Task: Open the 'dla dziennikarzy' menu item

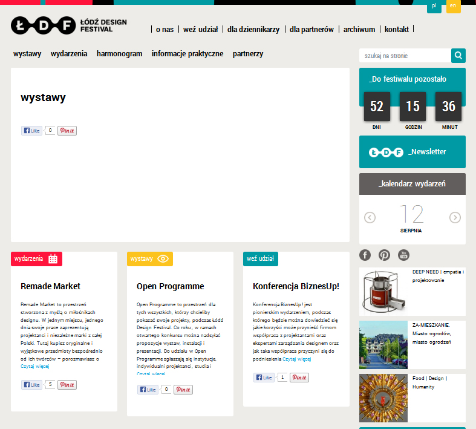Action: click(253, 29)
